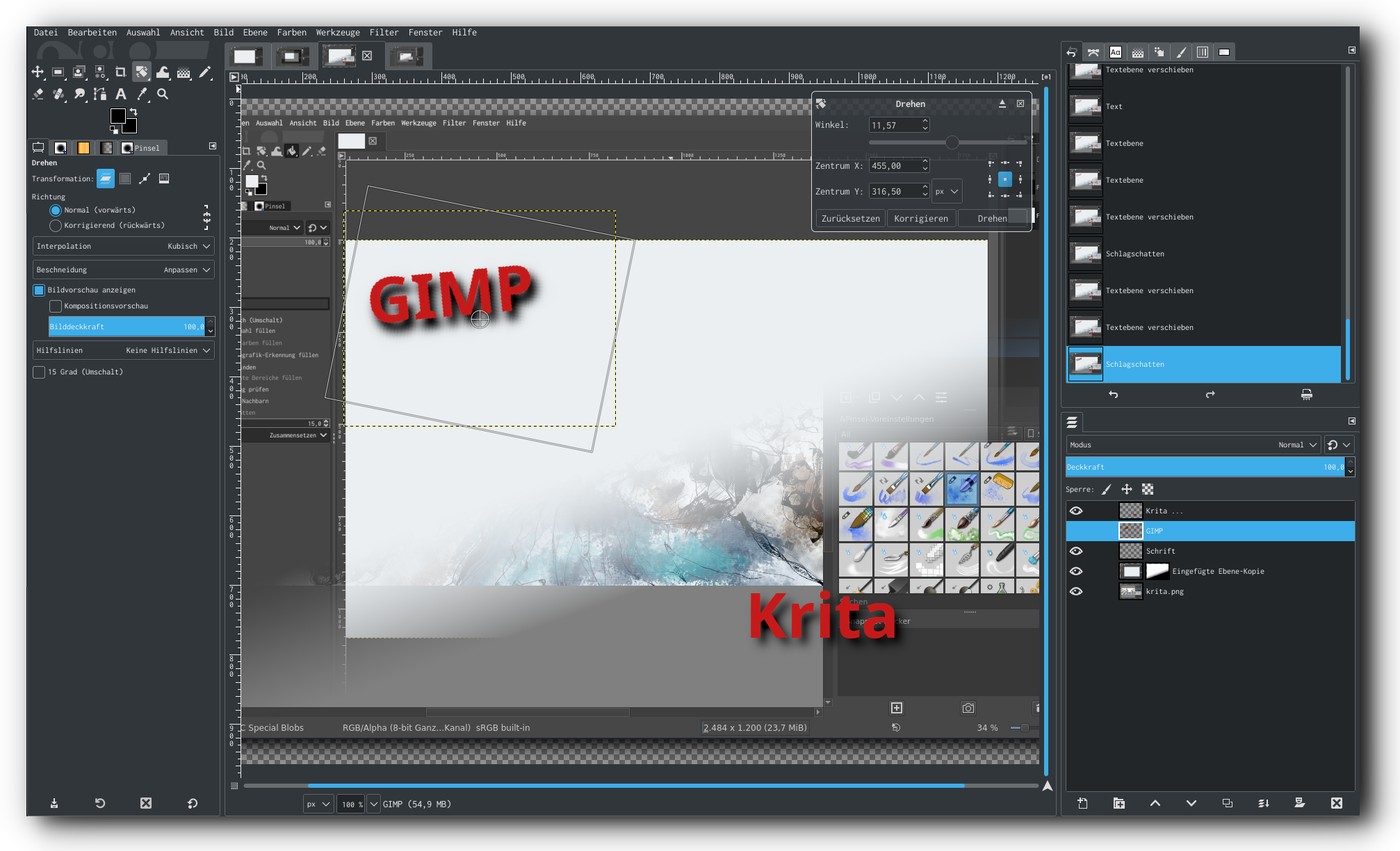The height and width of the screenshot is (851, 1400).
Task: Select the Warp transform tool
Action: click(163, 72)
